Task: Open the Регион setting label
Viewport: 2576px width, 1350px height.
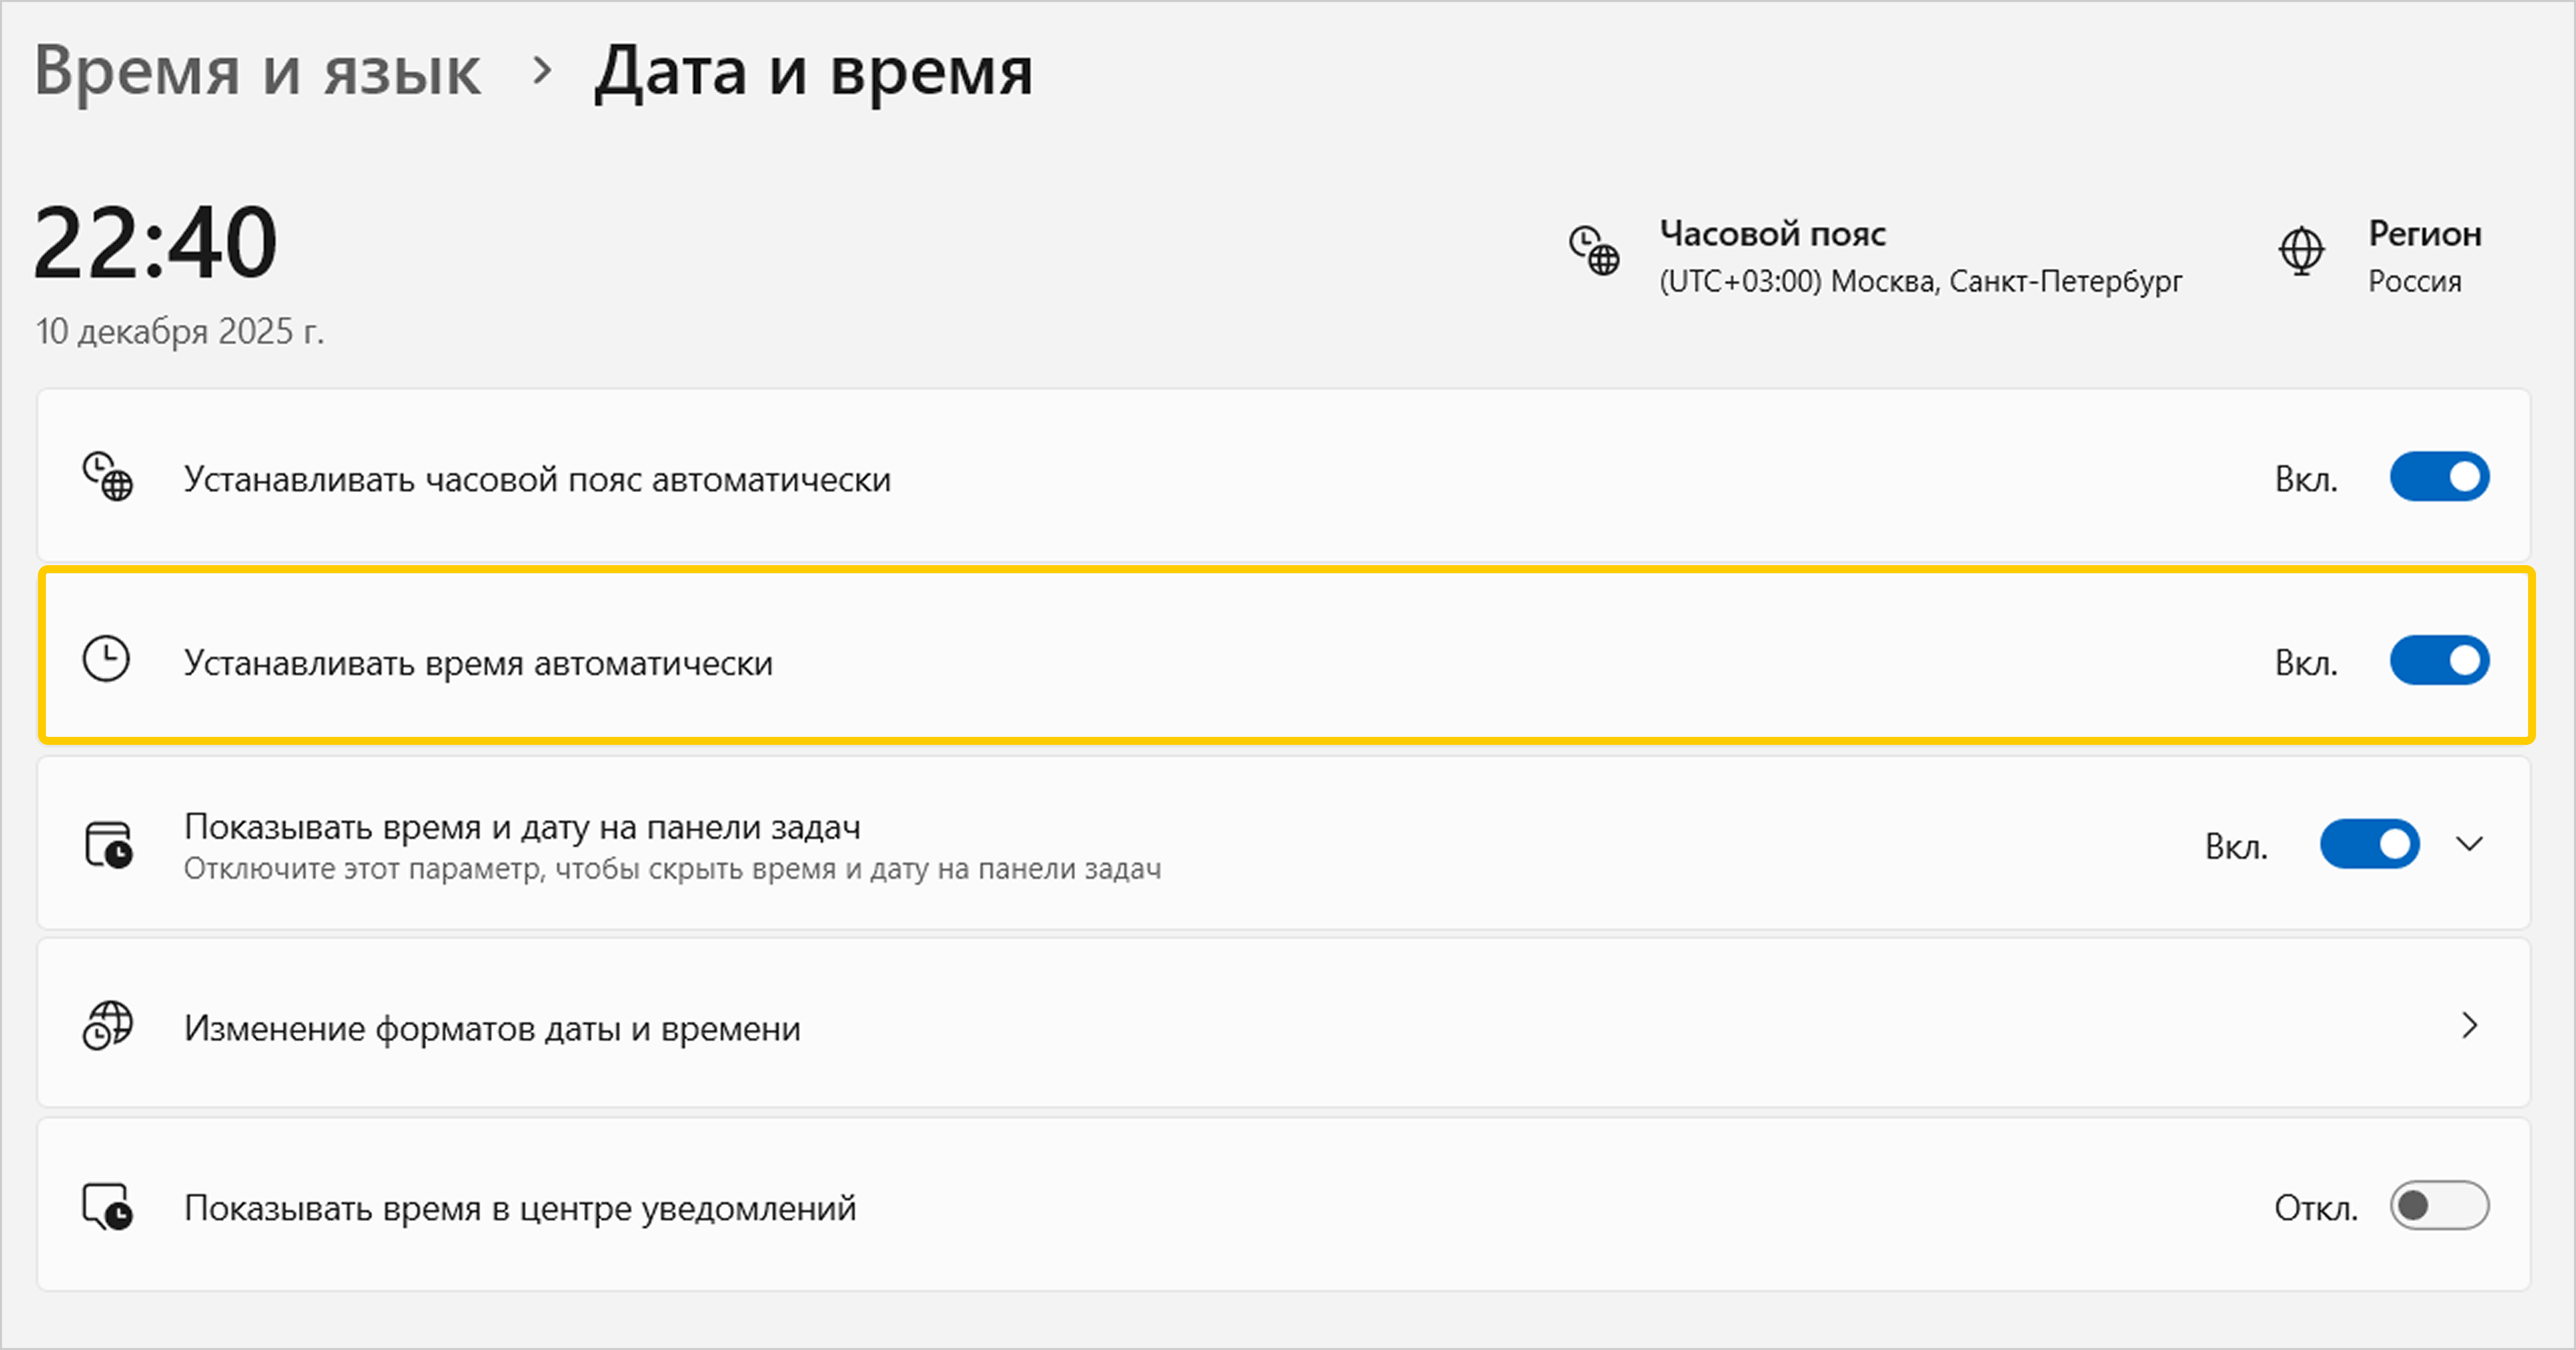Action: 2424,234
